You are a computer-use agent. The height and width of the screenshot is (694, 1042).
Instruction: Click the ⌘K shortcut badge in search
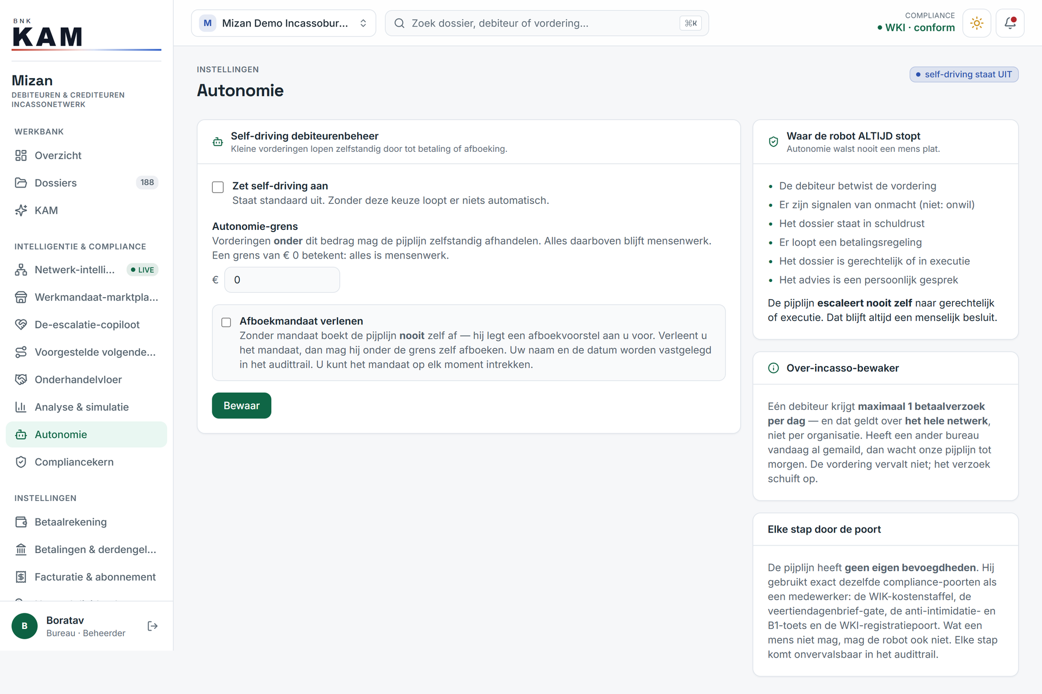click(691, 23)
